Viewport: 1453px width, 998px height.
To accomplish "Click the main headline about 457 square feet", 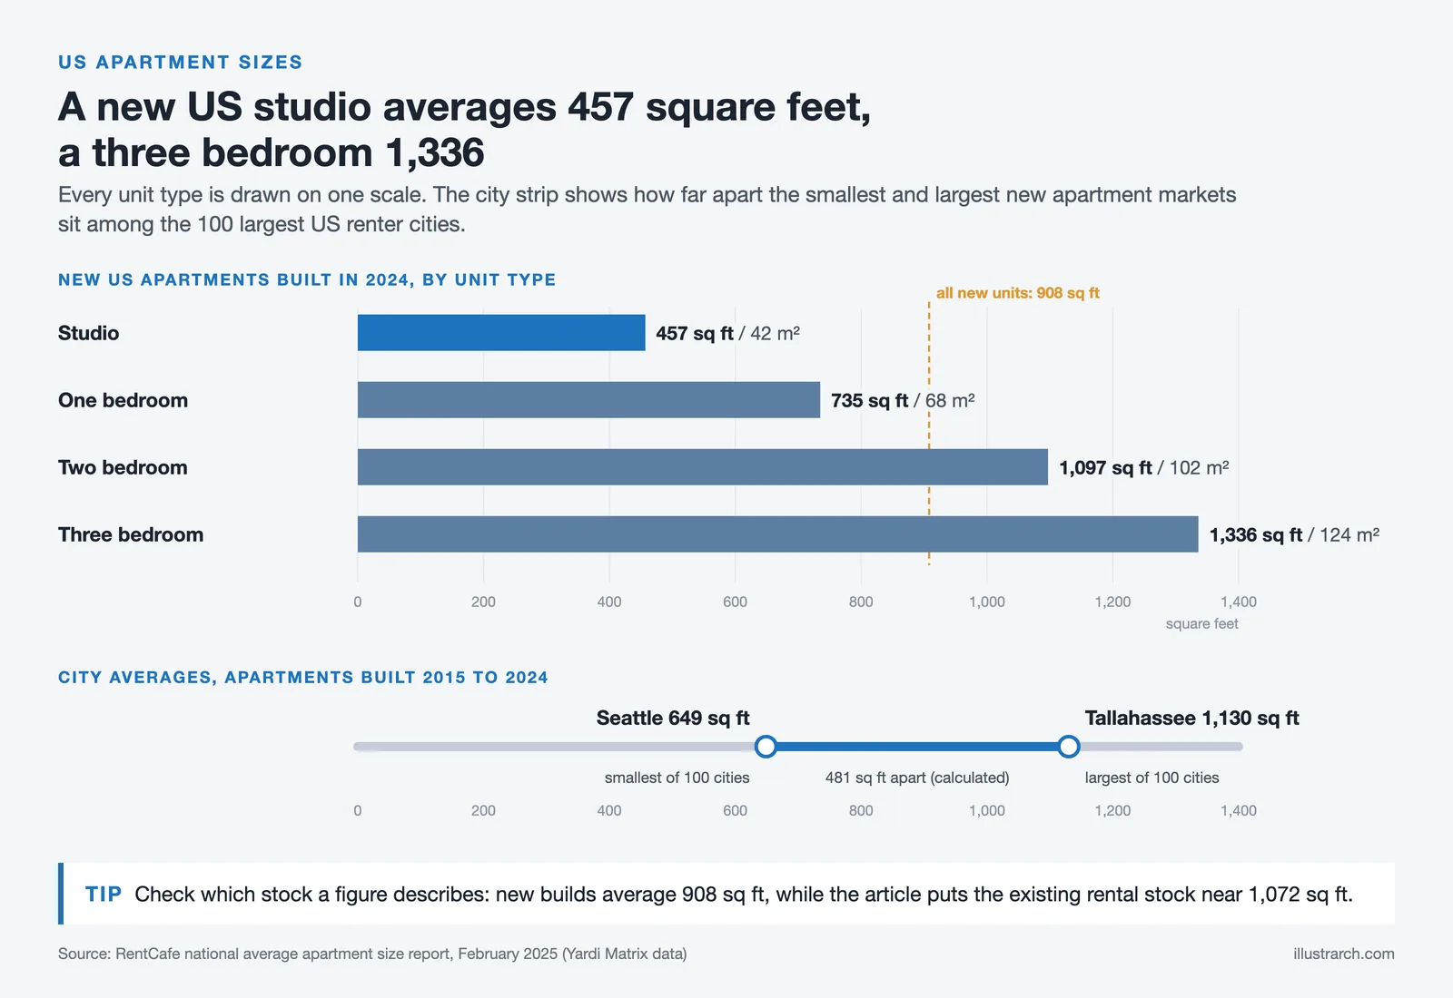I will (x=464, y=129).
